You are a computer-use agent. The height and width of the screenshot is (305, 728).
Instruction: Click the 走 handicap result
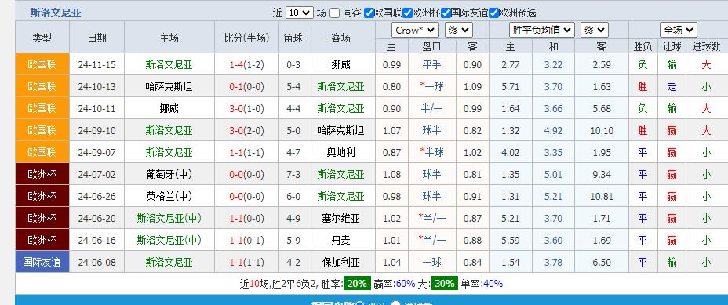tap(672, 86)
